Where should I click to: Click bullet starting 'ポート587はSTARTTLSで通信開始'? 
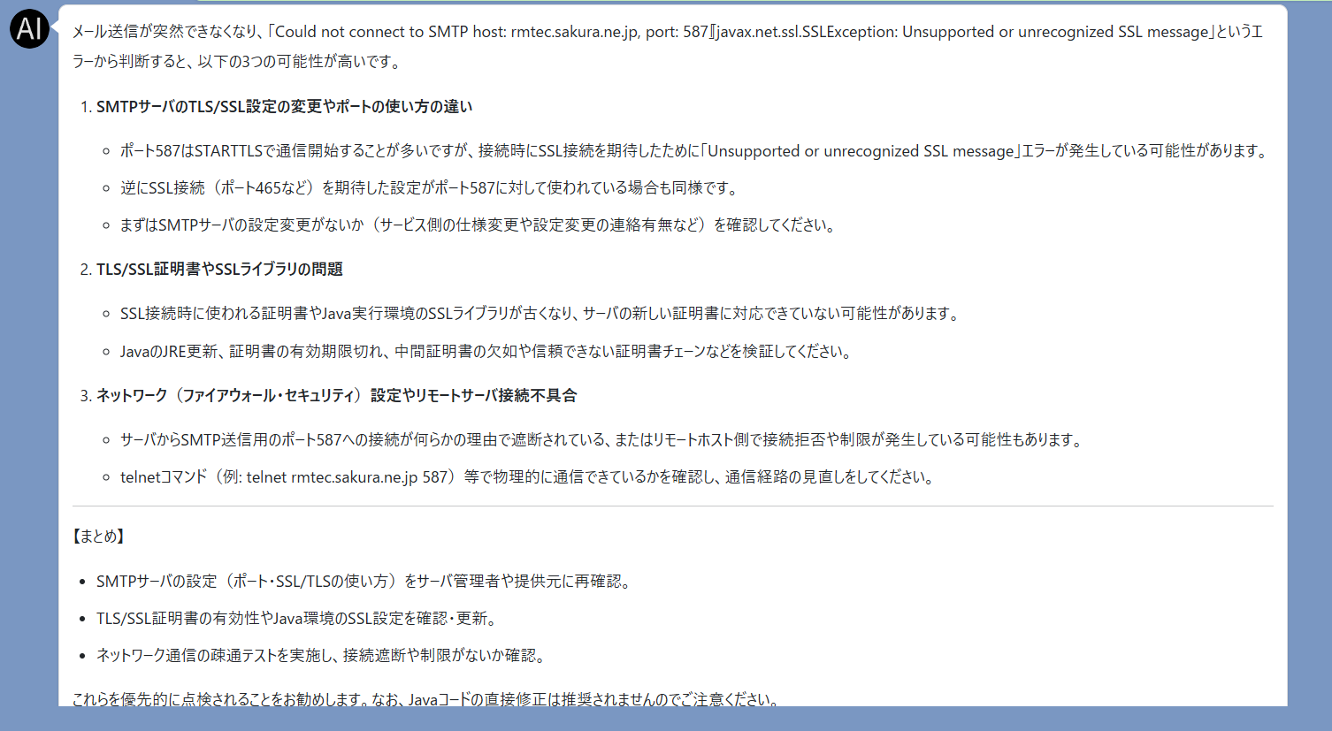coord(695,151)
